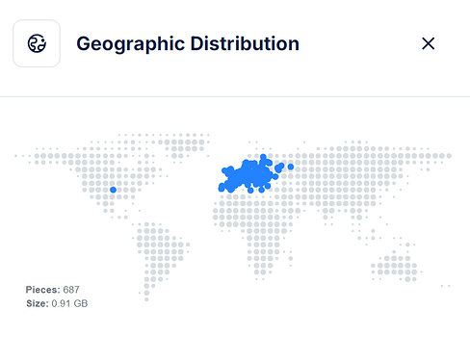Image resolution: width=470 pixels, height=361 pixels.
Task: Select the lone blue node in North America
Action: 113,190
